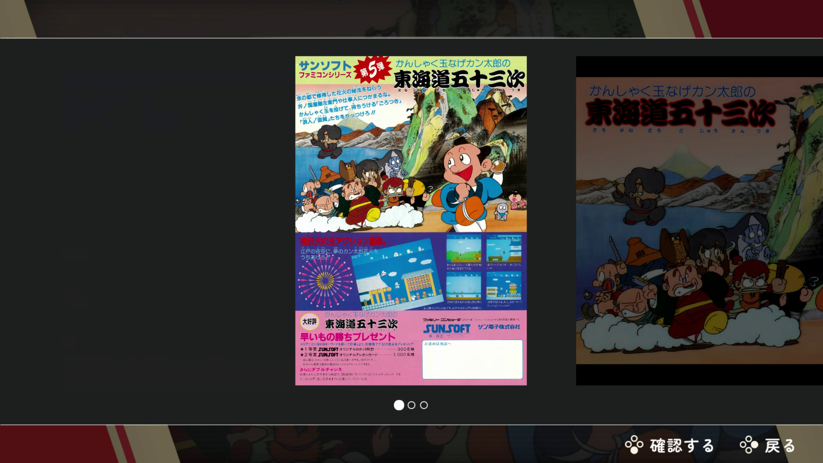Select the first filled page indicator dot

point(399,405)
